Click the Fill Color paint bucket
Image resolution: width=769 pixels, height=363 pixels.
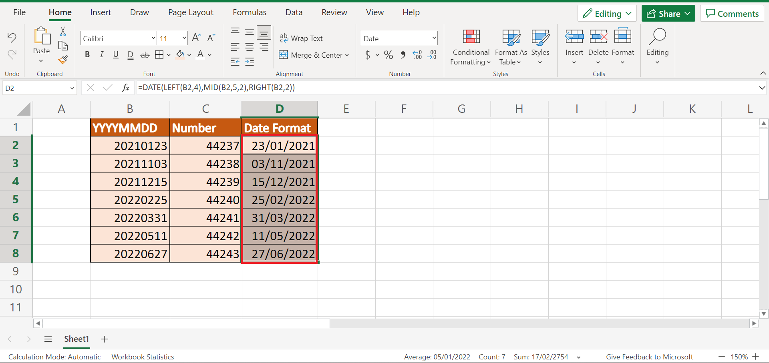tap(180, 55)
